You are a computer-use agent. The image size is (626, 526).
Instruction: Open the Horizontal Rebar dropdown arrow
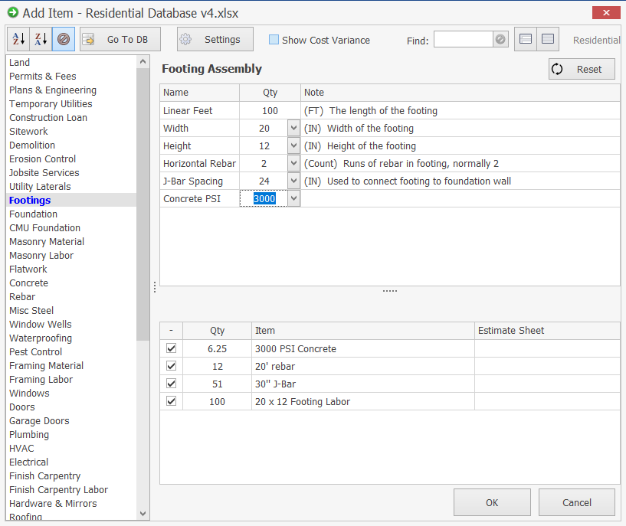tap(293, 163)
